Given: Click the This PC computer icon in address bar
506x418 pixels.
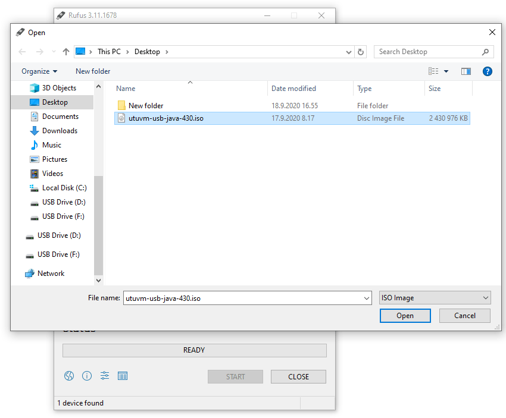Looking at the screenshot, I should tap(80, 52).
